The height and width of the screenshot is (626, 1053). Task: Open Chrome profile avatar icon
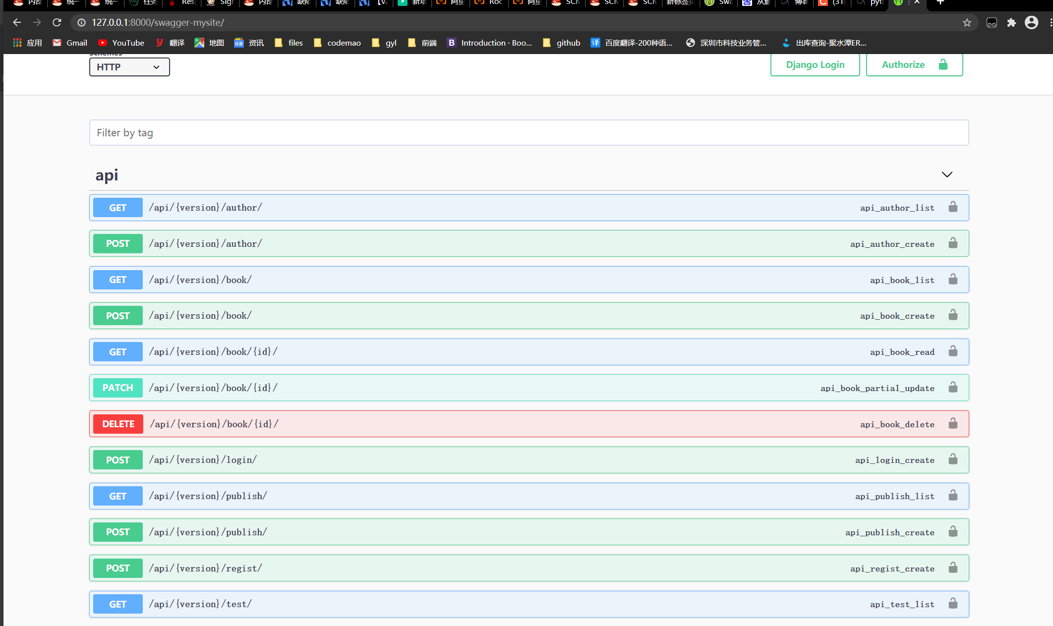point(1031,23)
